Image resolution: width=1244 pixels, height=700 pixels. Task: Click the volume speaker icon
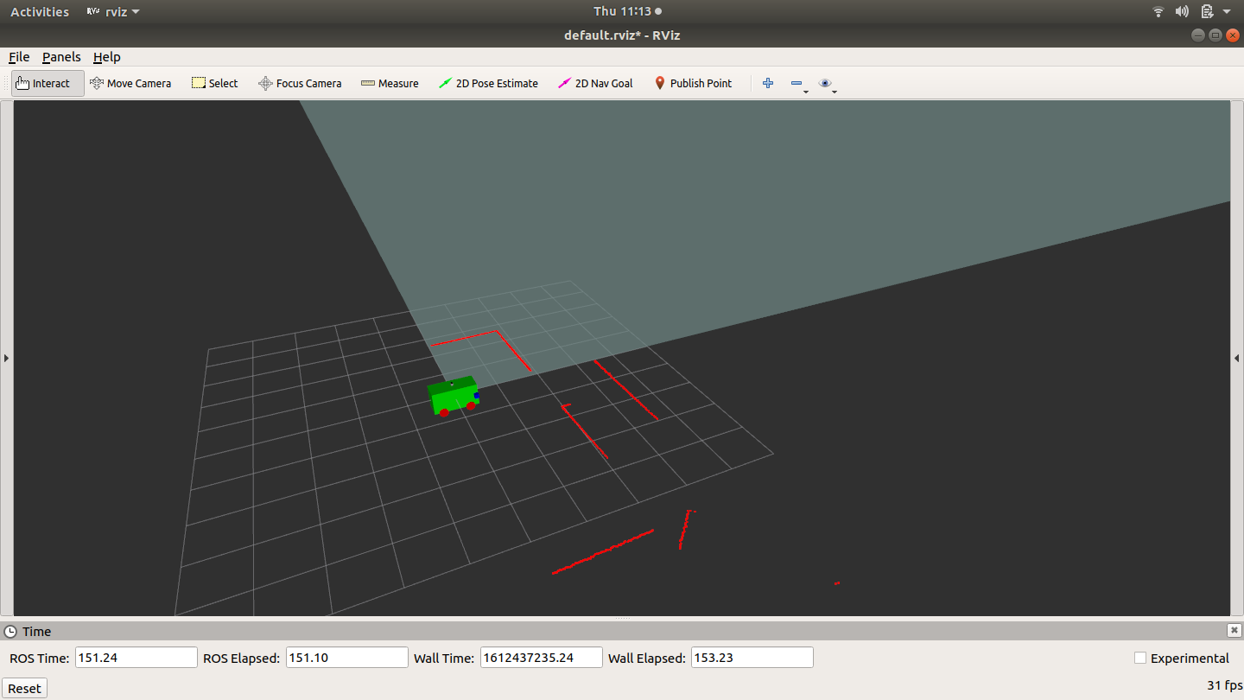[x=1183, y=11]
